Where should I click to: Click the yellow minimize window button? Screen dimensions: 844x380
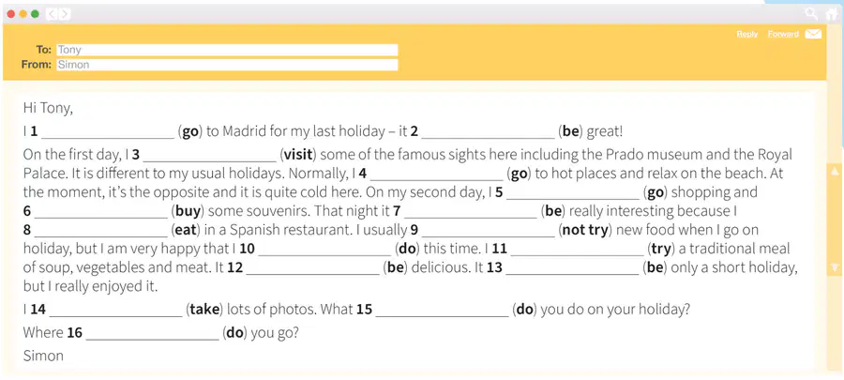point(23,14)
